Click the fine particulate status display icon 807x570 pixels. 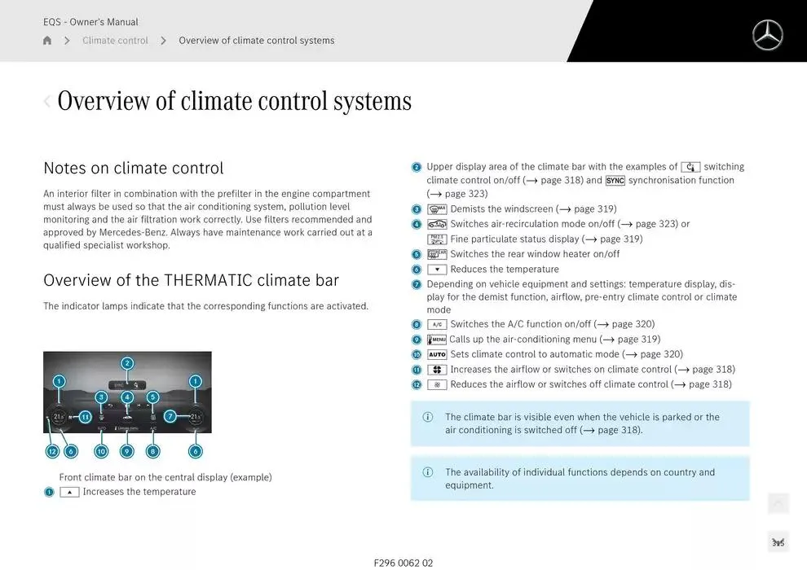tap(437, 239)
